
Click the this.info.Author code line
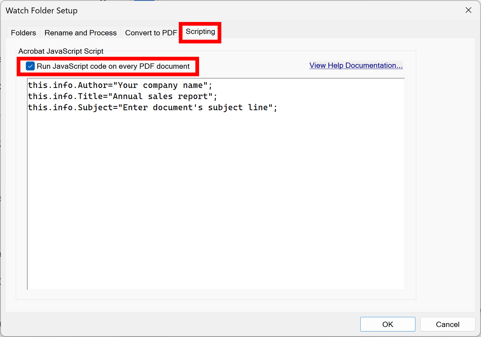click(120, 85)
